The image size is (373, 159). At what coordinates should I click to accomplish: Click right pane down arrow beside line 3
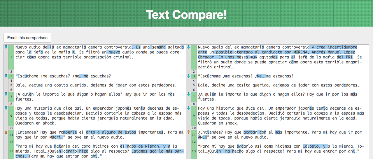point(188,76)
